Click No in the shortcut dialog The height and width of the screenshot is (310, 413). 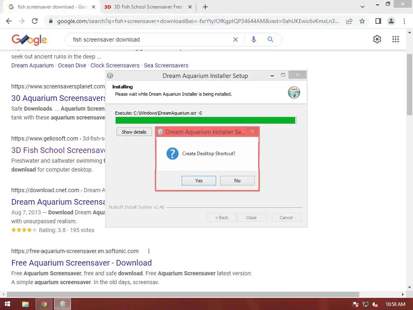237,180
